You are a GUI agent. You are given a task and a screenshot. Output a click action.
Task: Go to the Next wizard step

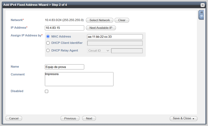point(89,118)
